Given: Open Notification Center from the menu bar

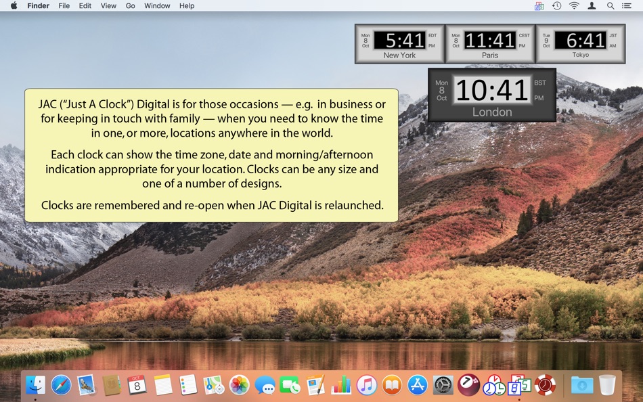Looking at the screenshot, I should point(626,5).
